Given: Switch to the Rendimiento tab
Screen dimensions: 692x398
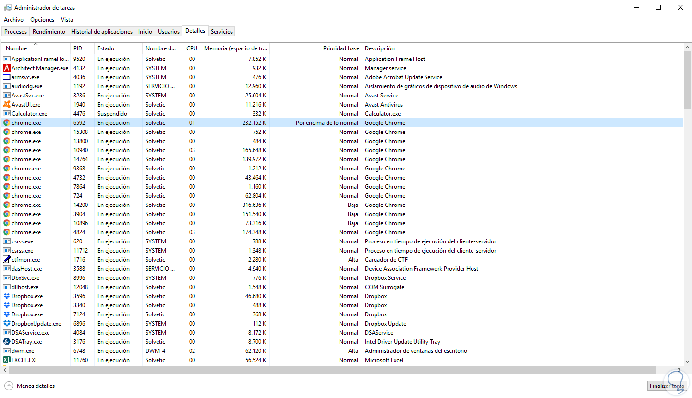Looking at the screenshot, I should (49, 32).
